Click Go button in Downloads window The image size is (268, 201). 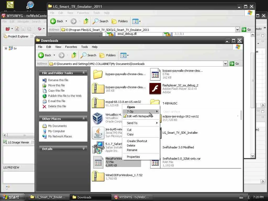(234, 64)
